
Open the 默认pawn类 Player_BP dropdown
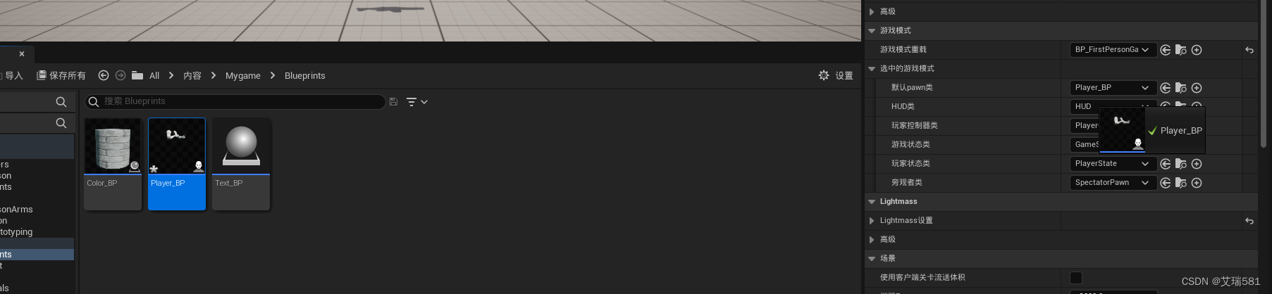pyautogui.click(x=1112, y=88)
